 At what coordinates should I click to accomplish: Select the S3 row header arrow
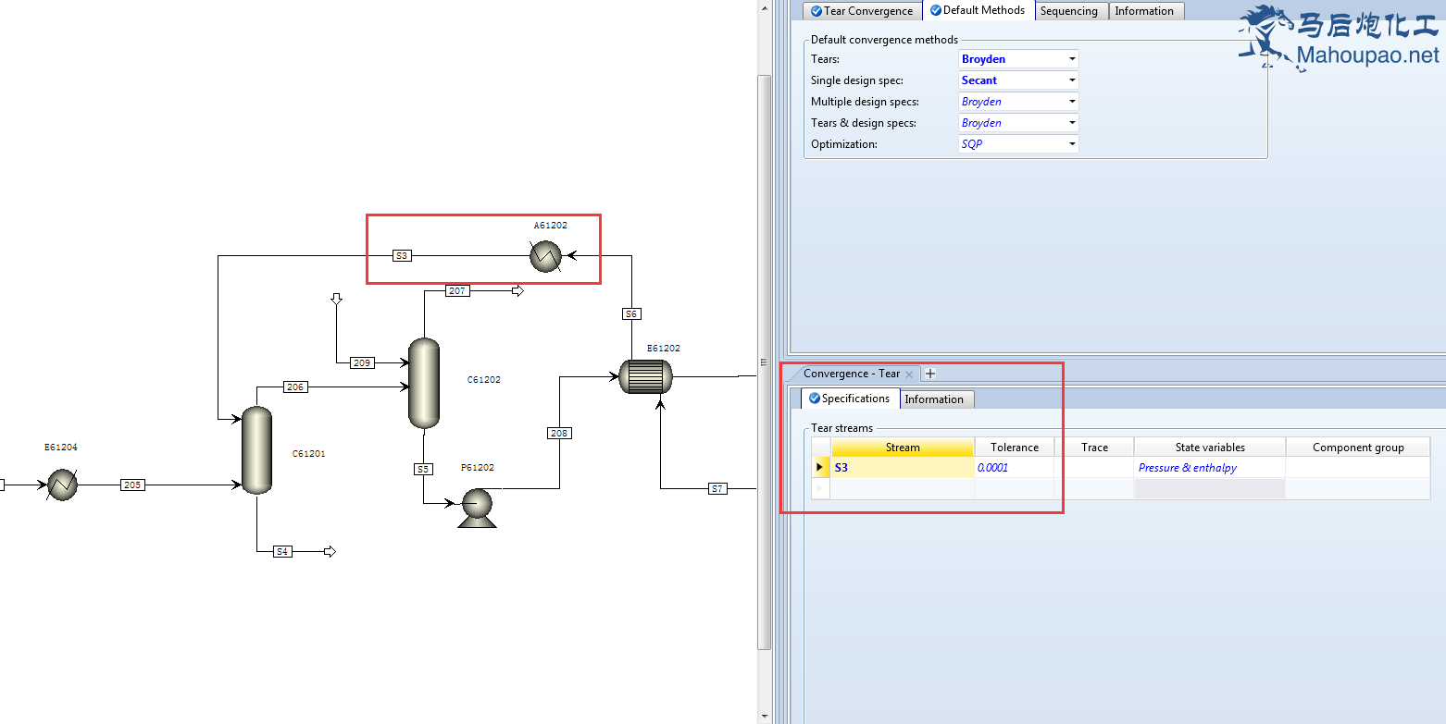point(820,468)
